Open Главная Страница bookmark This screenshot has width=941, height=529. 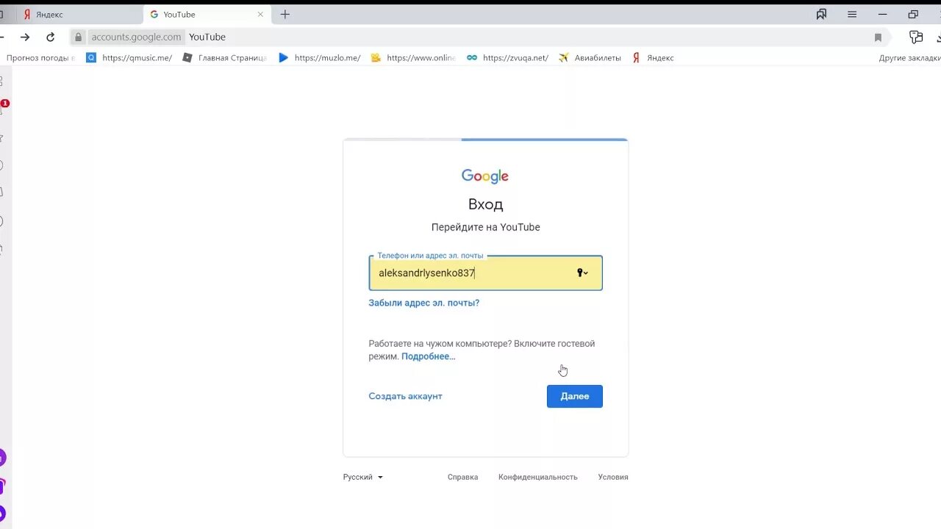(225, 57)
